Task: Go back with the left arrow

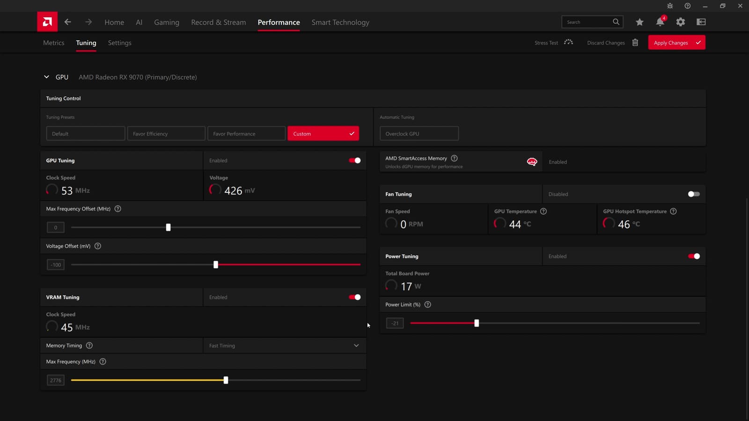Action: pyautogui.click(x=68, y=22)
